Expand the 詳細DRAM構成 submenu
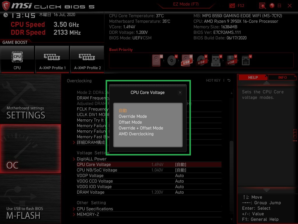 coord(91,142)
